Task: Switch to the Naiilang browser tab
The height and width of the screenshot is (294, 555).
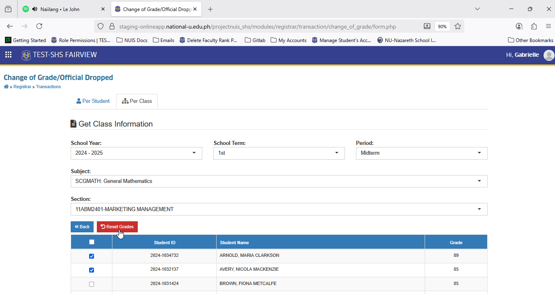Action: coord(63,9)
